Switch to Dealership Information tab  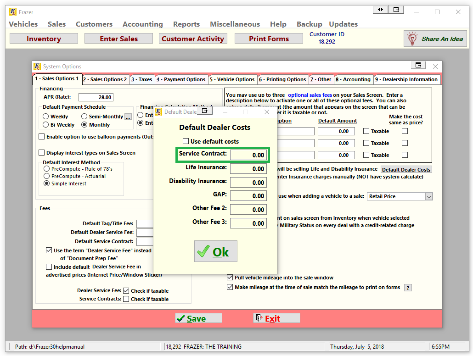(407, 79)
